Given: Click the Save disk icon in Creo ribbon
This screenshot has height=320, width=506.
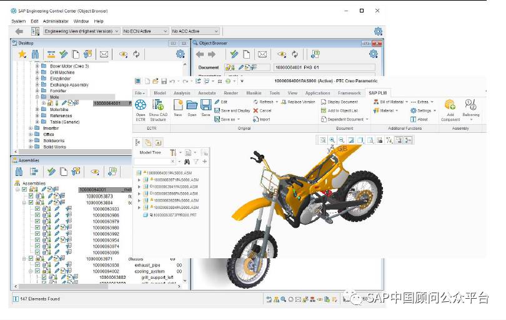Looking at the screenshot, I should (x=206, y=105).
